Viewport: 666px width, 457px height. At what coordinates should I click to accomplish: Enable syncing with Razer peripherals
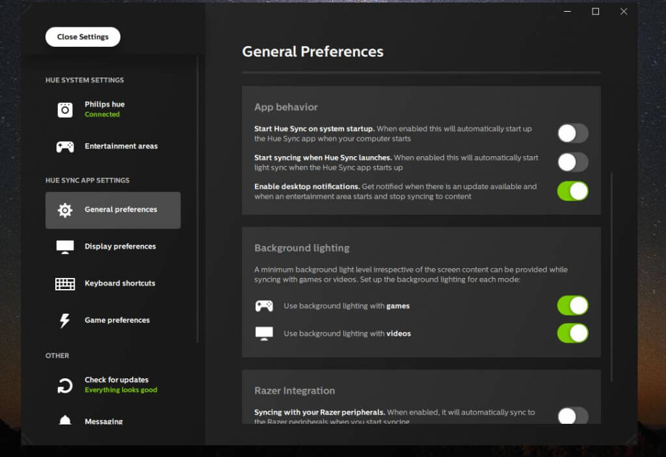pos(572,415)
